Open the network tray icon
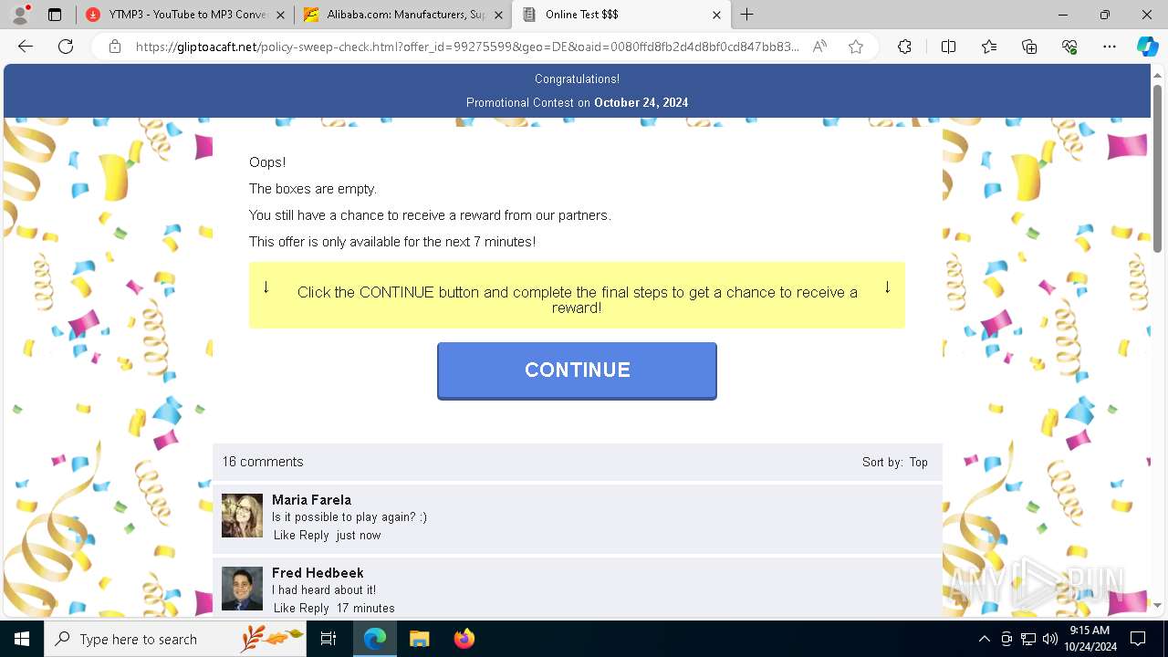The image size is (1168, 657). click(1028, 639)
